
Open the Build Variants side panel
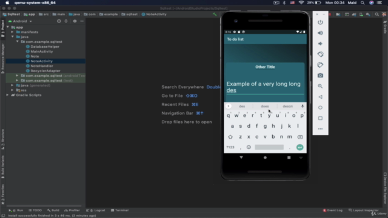tap(2, 167)
